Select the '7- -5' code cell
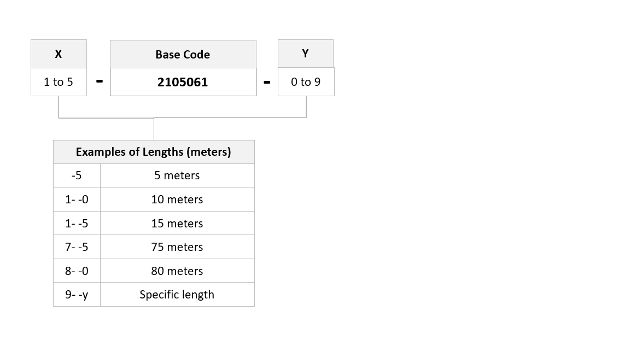Viewport: 642px width, 340px height. (77, 247)
